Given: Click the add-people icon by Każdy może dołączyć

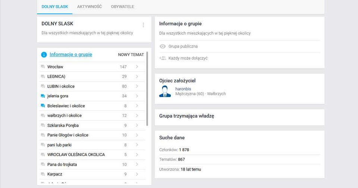Looking at the screenshot, I should (x=163, y=58).
